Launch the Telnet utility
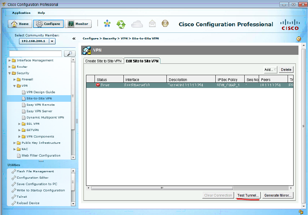Image resolution: width=308 pixels, height=215 pixels. click(x=22, y=197)
